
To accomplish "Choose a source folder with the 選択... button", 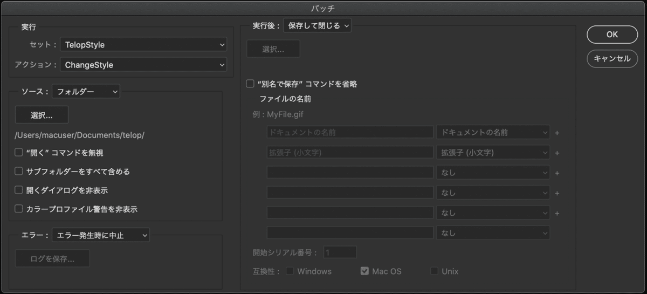I will click(x=42, y=115).
